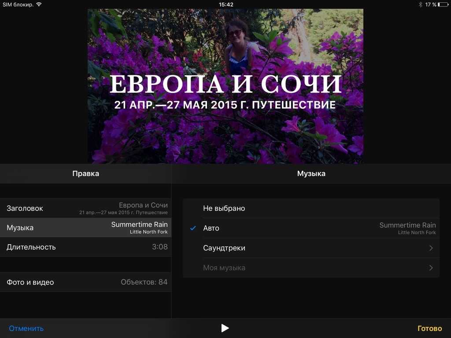This screenshot has width=451, height=338.
Task: Expand the Саундтреки chevron arrow
Action: 431,248
